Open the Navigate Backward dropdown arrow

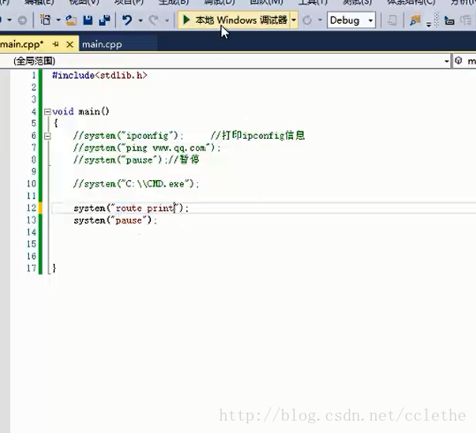point(10,20)
